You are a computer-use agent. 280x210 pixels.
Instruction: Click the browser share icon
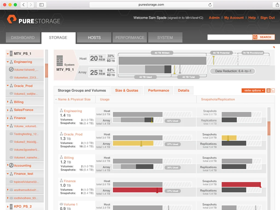coord(277,5)
